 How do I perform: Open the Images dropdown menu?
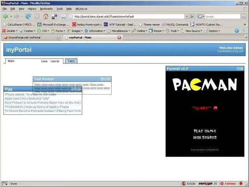tap(75, 31)
